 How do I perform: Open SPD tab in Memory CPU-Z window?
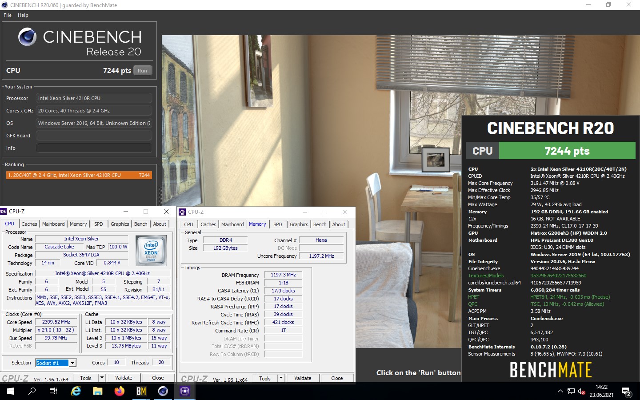point(278,224)
